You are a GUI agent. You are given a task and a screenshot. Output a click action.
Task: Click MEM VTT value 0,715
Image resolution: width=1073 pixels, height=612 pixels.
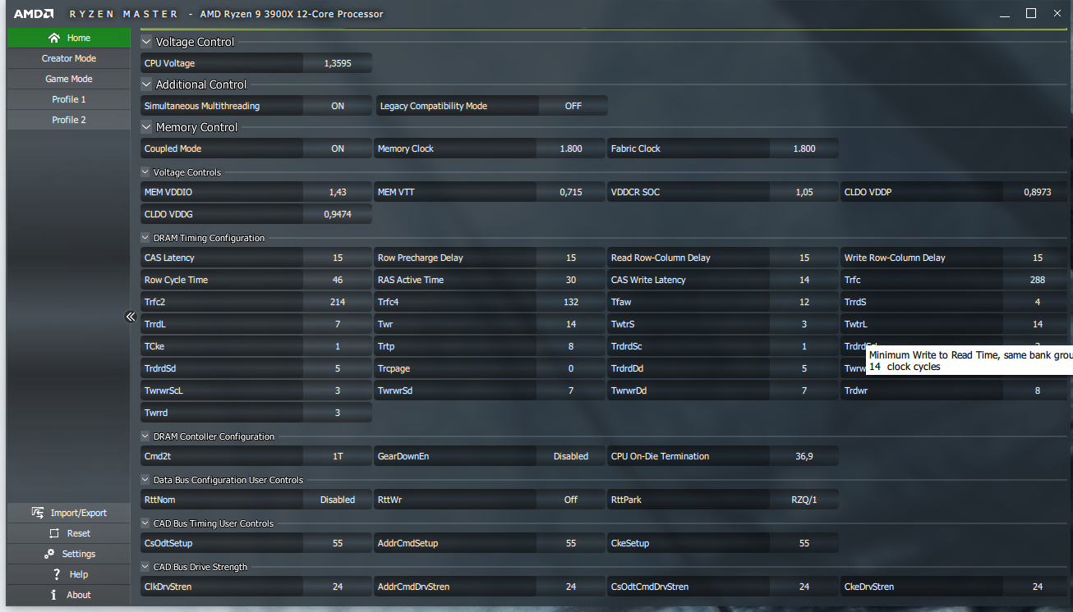click(x=571, y=192)
